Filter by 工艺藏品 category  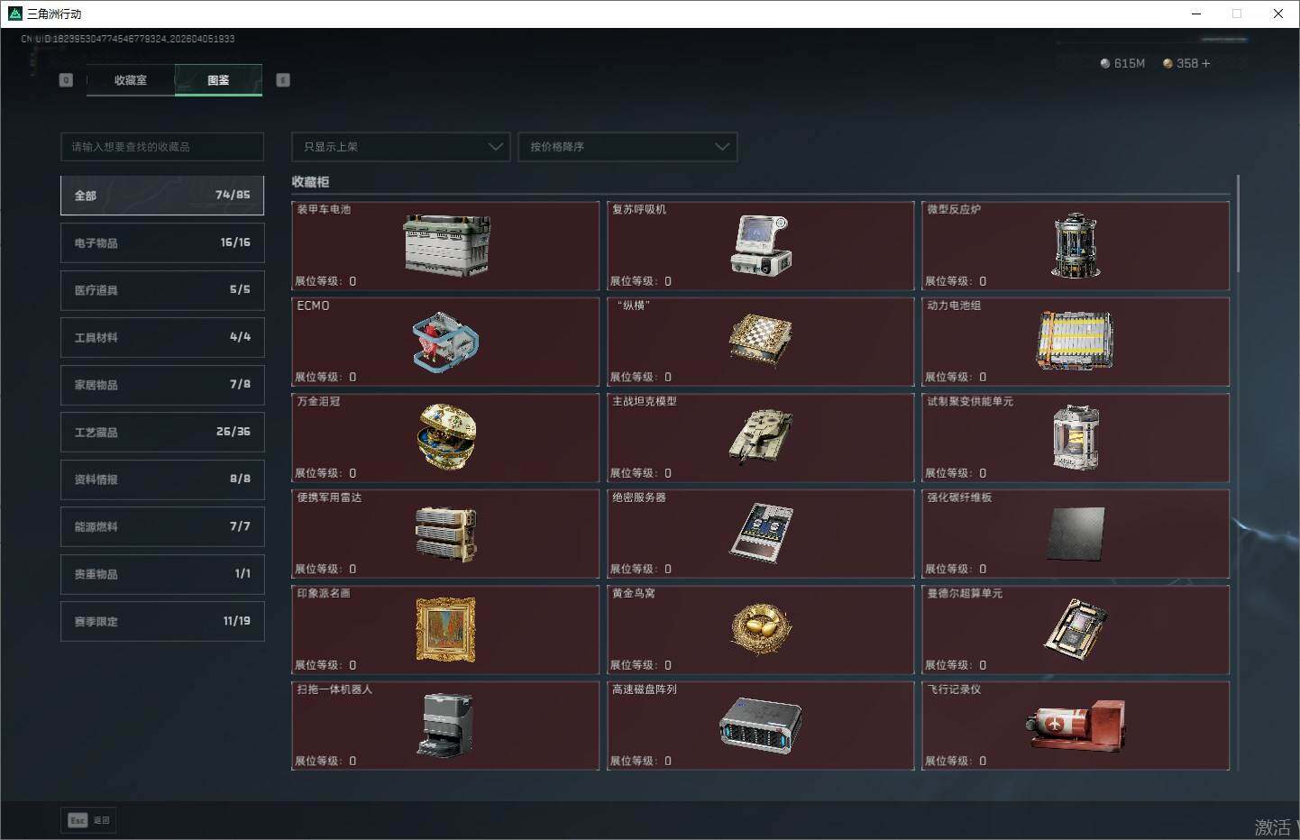click(x=162, y=433)
